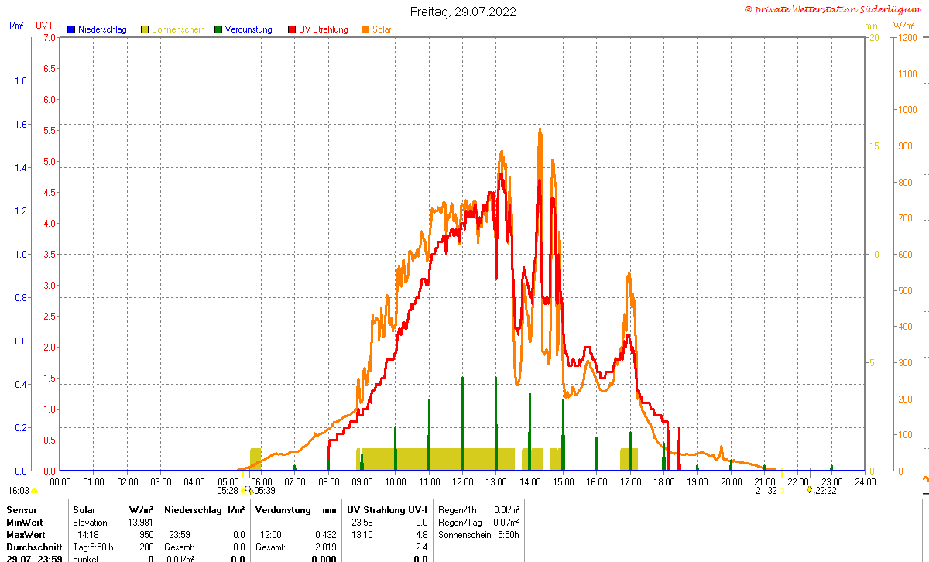Screen dimensions: 929x562
Task: Click the UV Strahlung legend label
Action: 324,29
